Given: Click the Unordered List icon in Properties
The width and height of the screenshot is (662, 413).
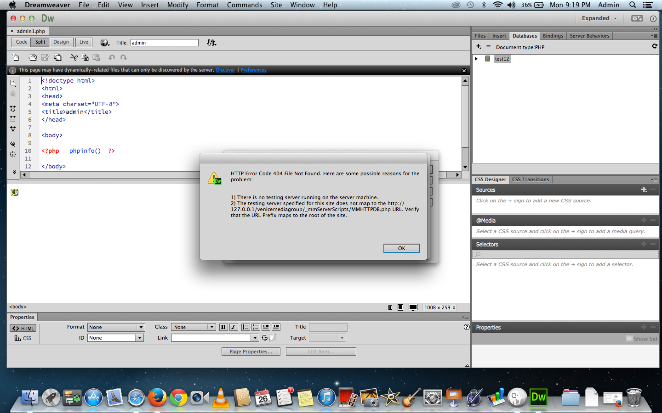Looking at the screenshot, I should tap(245, 327).
